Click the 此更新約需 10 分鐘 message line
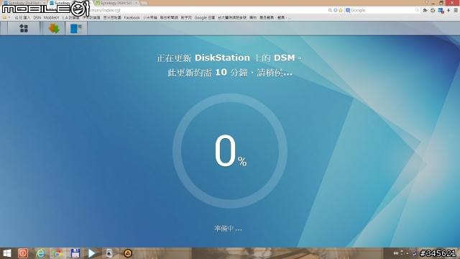The width and height of the screenshot is (460, 259). coord(230,73)
